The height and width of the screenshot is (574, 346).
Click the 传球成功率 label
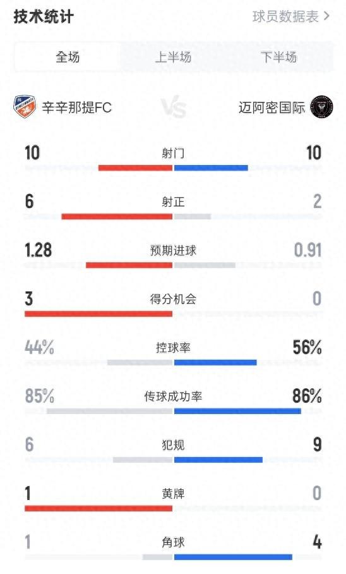(x=173, y=396)
